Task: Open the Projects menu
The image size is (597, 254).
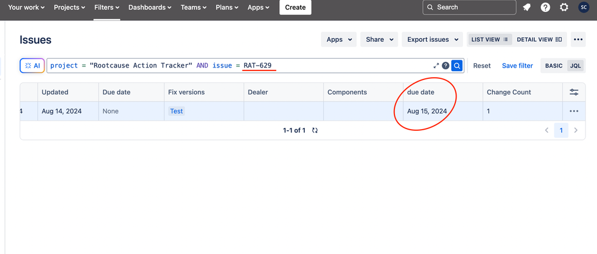Action: (70, 7)
